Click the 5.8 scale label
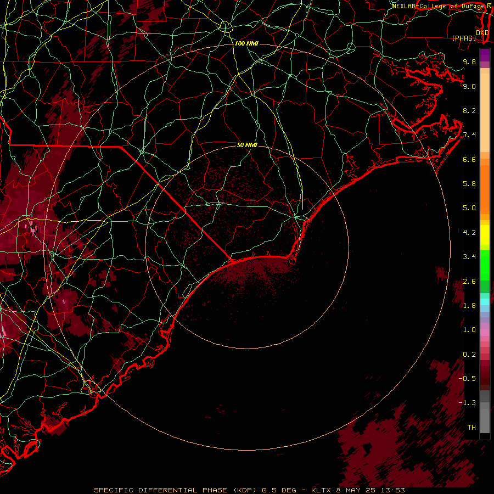494x494 pixels. (469, 184)
